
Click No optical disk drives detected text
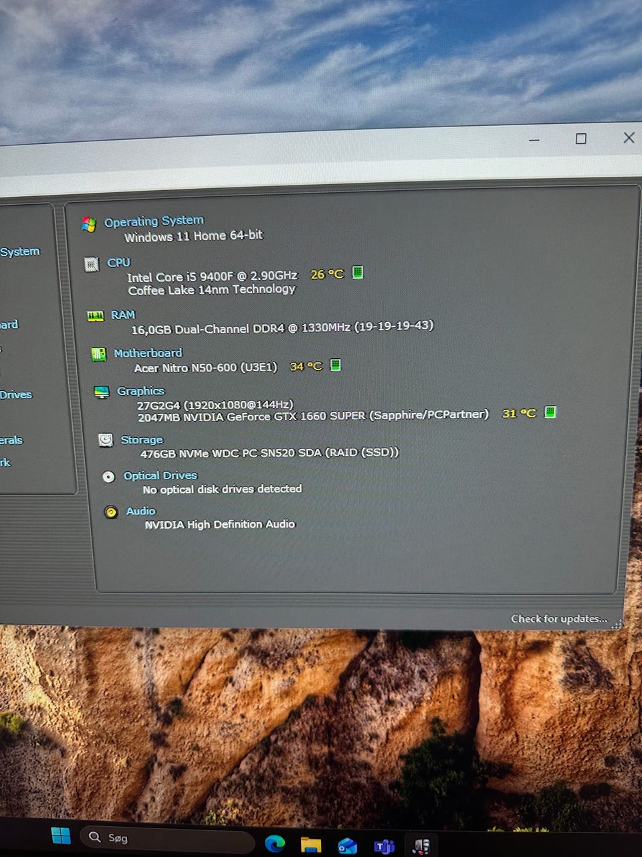tap(222, 489)
